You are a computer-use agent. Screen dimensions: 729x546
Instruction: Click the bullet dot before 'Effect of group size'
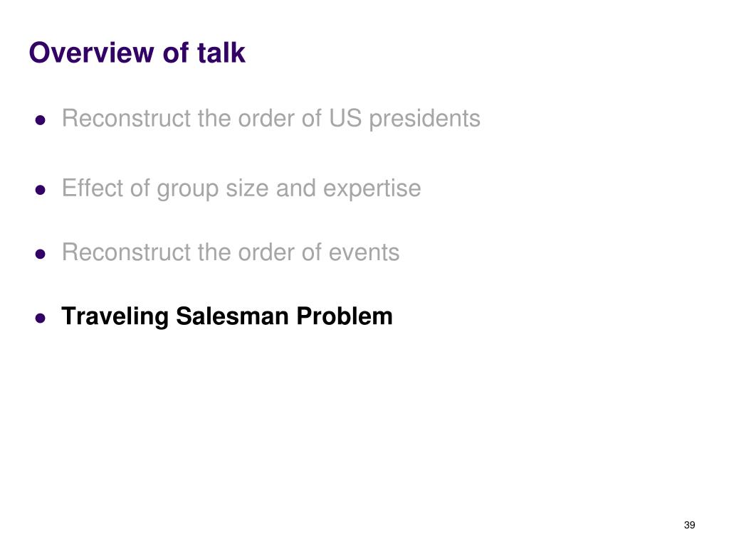click(41, 190)
